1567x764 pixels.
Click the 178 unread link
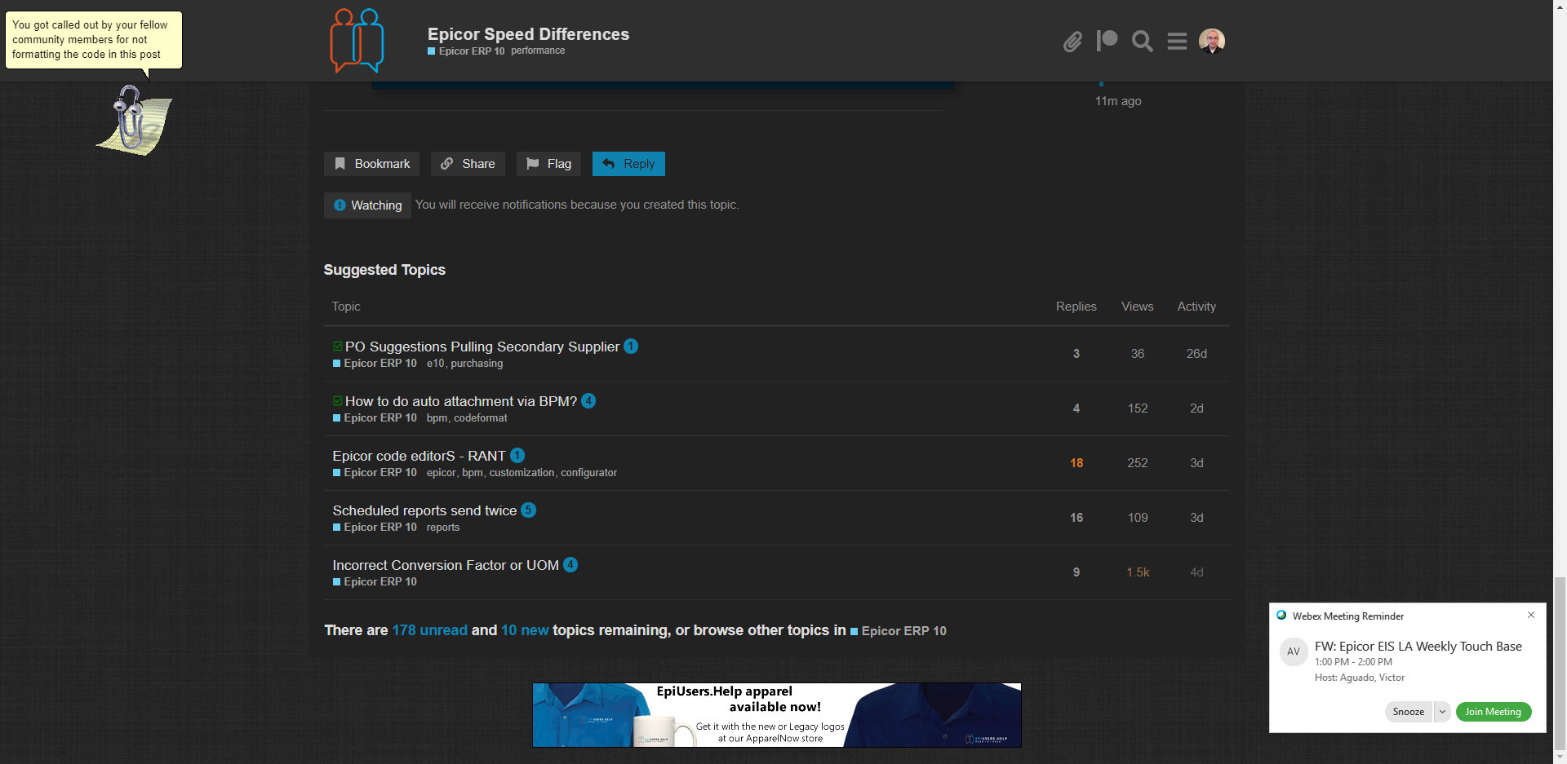click(429, 630)
